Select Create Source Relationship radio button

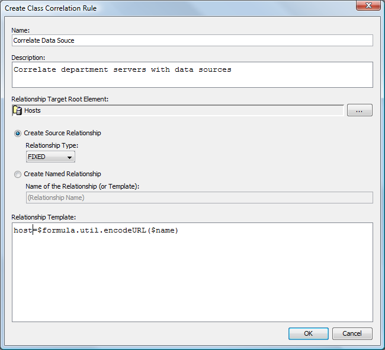pyautogui.click(x=18, y=133)
